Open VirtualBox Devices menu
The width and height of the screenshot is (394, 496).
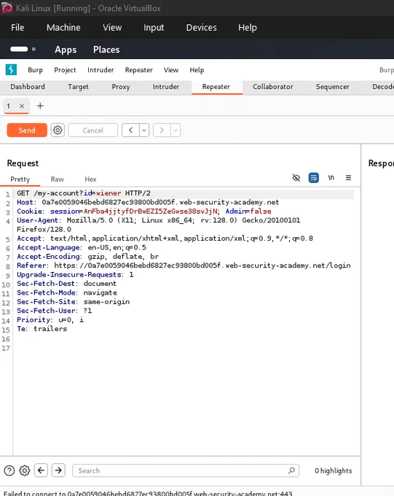click(201, 28)
